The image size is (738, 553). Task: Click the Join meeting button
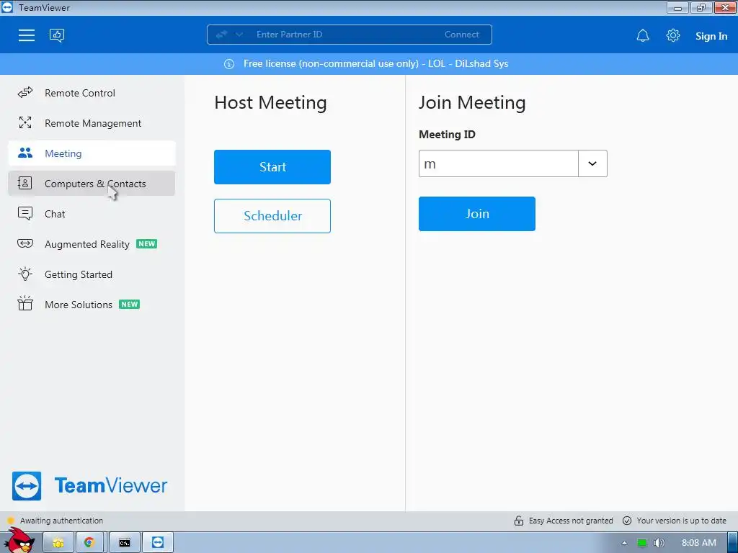[477, 213]
